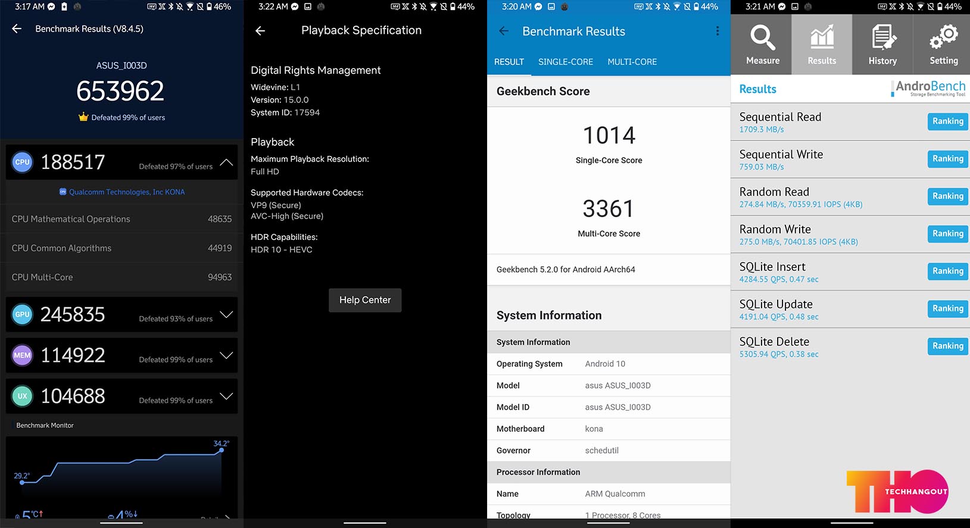Open AndroBench History tab
Image resolution: width=970 pixels, height=528 pixels.
pyautogui.click(x=882, y=45)
